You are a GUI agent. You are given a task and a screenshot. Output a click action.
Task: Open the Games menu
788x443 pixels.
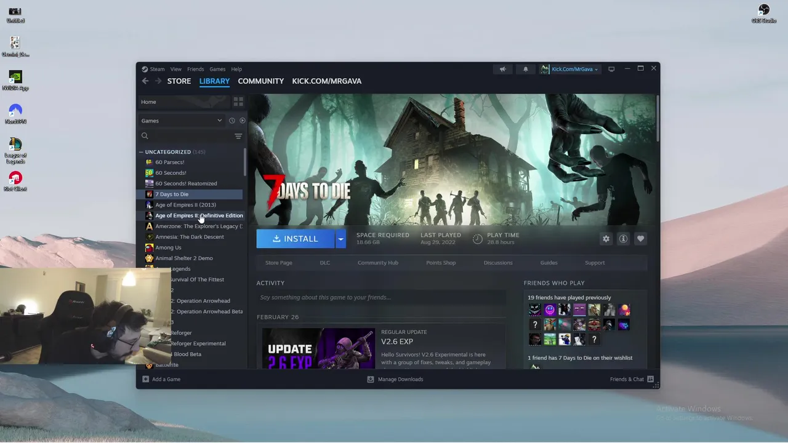coord(217,69)
